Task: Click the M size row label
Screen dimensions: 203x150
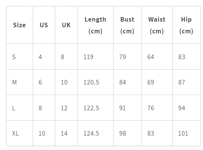Action: click(x=14, y=82)
